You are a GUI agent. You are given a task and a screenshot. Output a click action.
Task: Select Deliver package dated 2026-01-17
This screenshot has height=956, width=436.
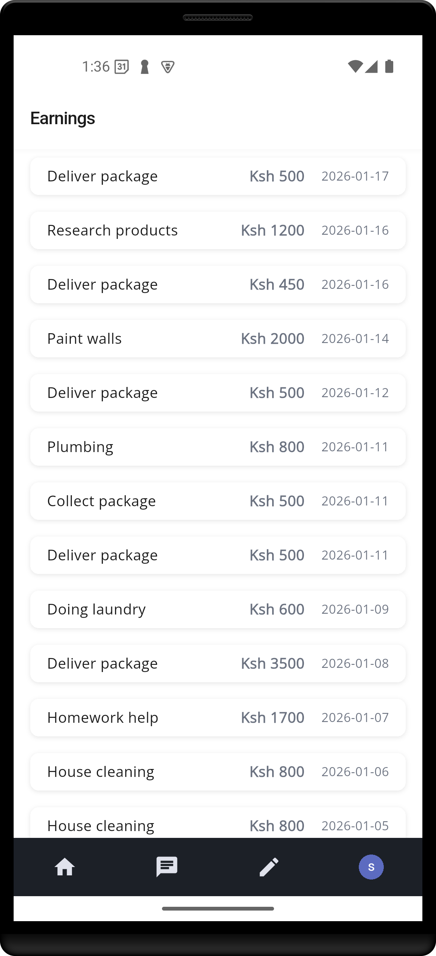(218, 176)
